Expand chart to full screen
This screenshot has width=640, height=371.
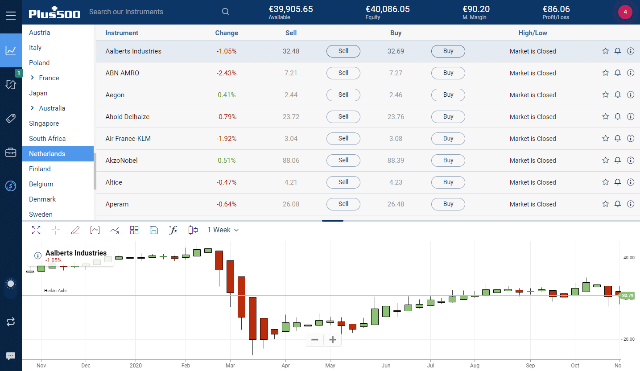click(x=36, y=230)
